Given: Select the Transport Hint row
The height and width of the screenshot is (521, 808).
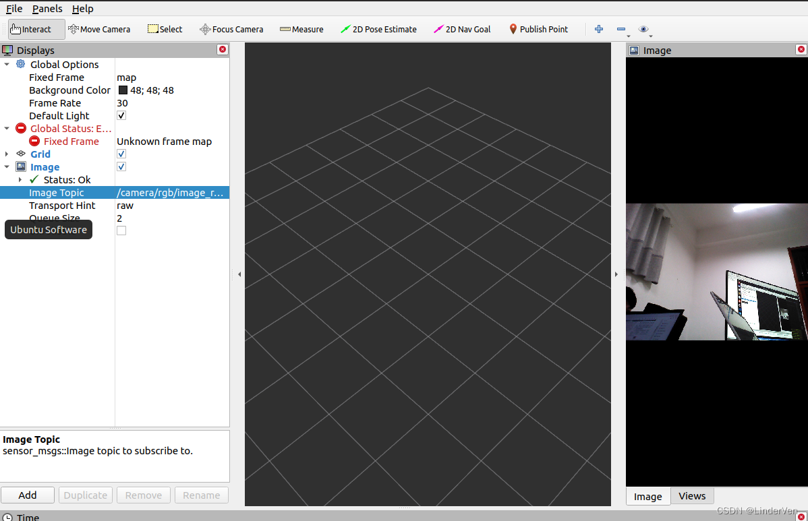Looking at the screenshot, I should pyautogui.click(x=115, y=206).
